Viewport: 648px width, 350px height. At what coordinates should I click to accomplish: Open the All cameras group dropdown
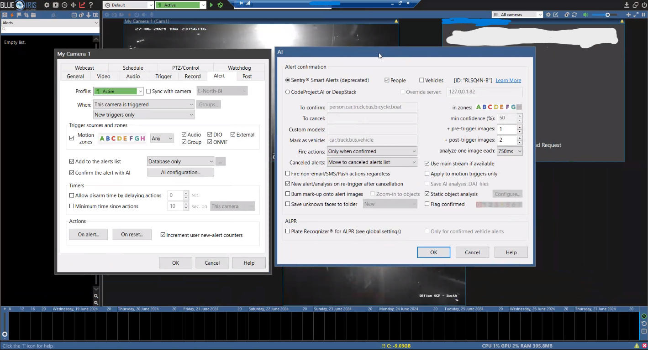click(517, 15)
